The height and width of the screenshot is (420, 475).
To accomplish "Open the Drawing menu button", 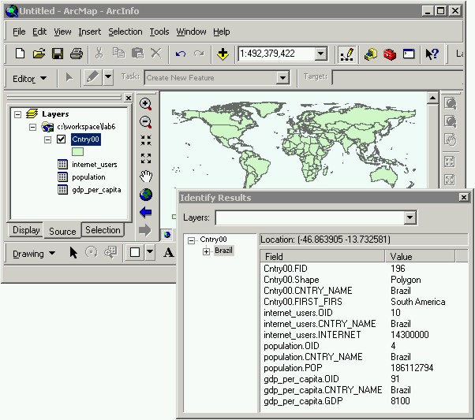I will pos(33,253).
